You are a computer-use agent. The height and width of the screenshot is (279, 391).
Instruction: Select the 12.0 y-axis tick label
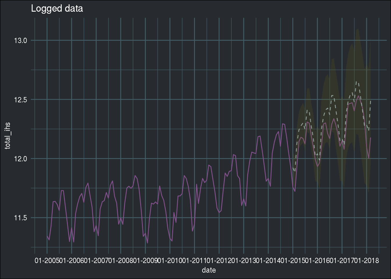coord(20,159)
